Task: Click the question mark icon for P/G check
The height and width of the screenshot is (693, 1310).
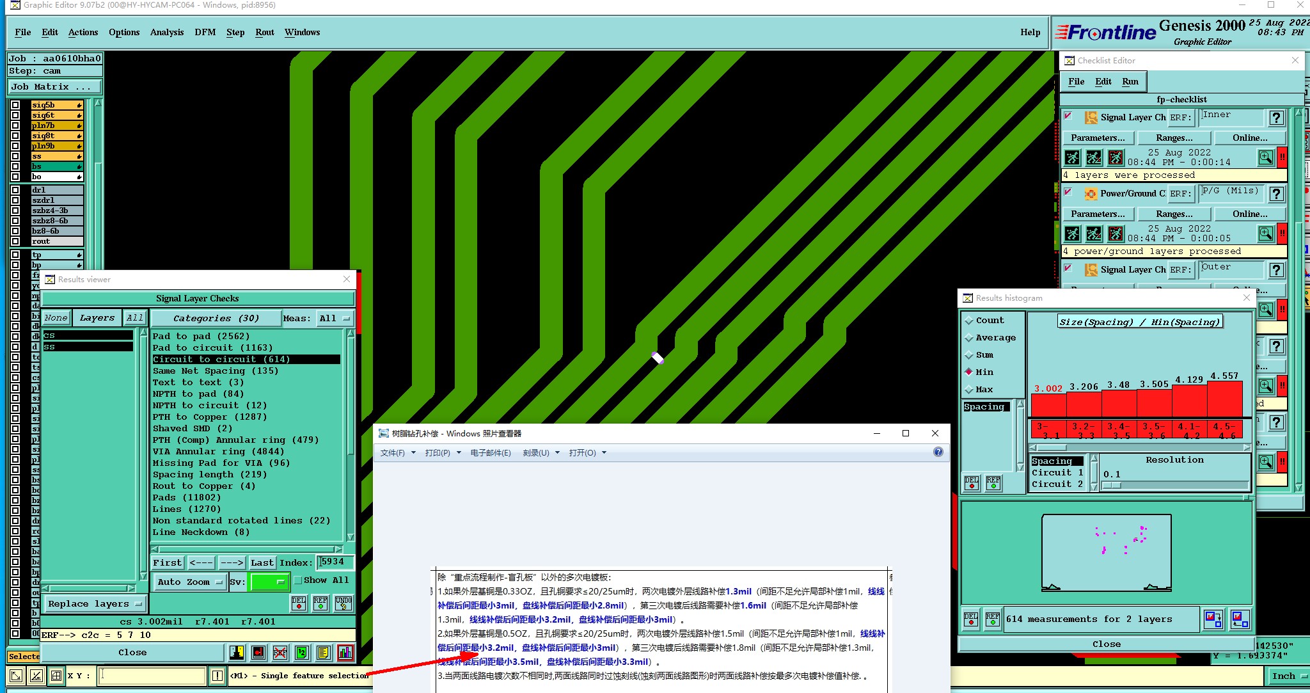Action: tap(1276, 194)
